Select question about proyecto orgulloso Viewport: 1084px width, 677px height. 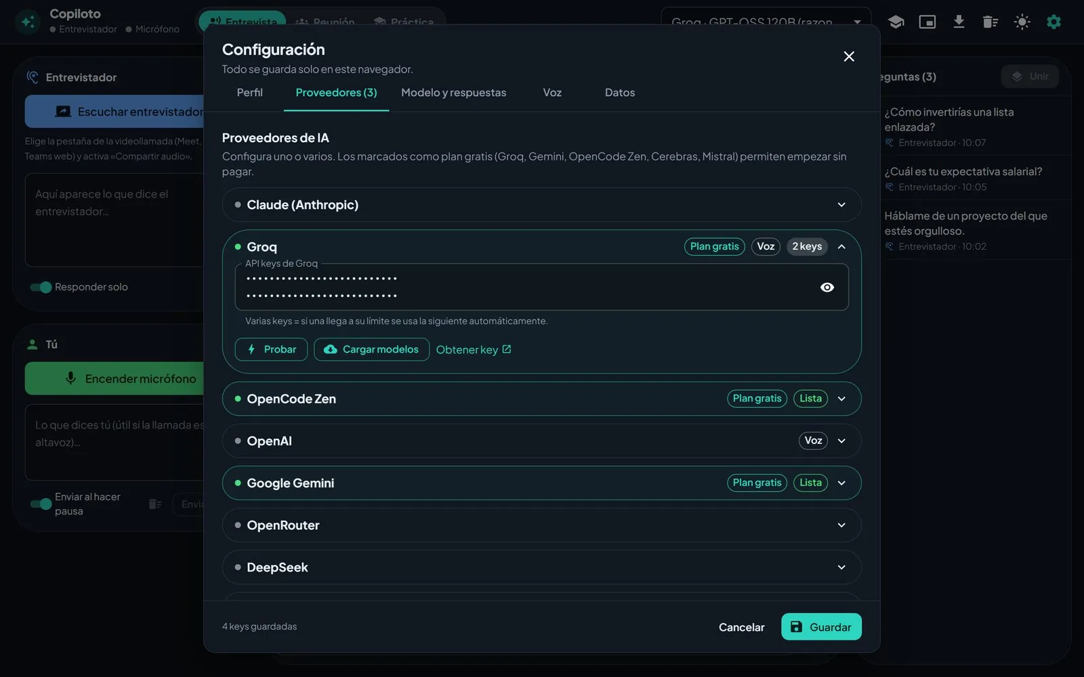point(974,230)
